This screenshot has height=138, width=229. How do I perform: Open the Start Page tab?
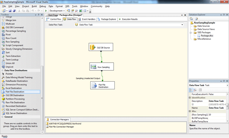point(53,15)
